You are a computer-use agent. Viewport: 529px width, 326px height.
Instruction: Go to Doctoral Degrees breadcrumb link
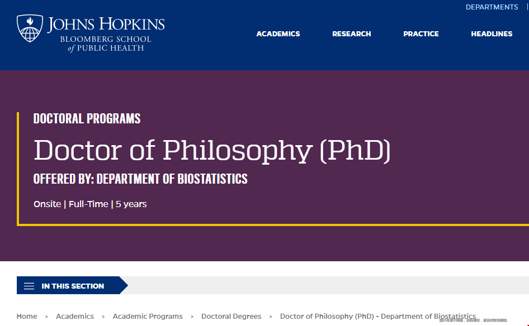point(232,317)
